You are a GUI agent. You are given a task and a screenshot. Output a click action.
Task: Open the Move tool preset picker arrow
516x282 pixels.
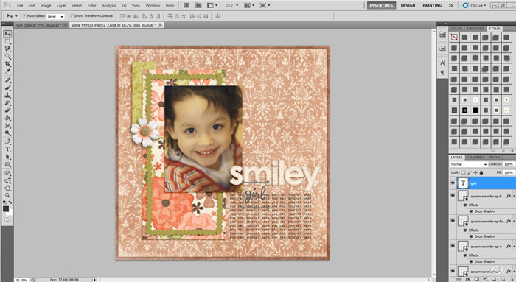click(x=16, y=15)
